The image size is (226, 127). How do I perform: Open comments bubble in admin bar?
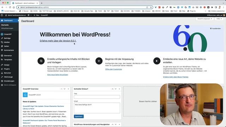click(29, 15)
